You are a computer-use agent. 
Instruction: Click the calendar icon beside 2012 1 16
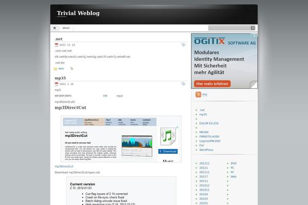(x=56, y=84)
